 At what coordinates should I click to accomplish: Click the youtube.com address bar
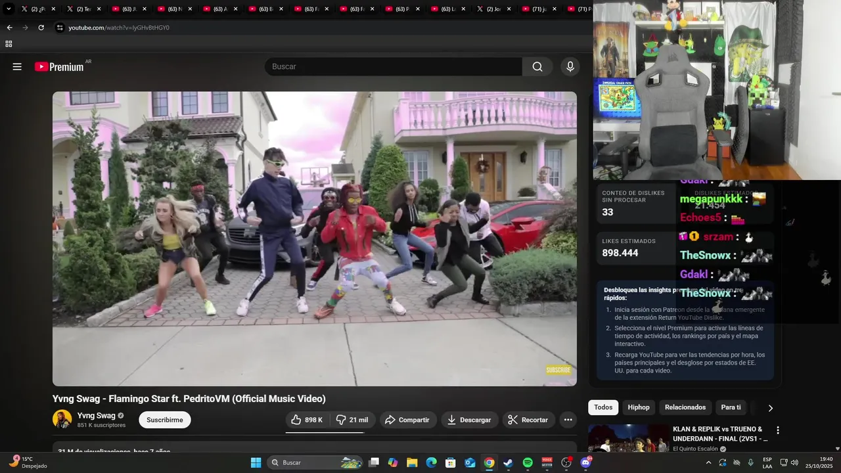coord(118,28)
